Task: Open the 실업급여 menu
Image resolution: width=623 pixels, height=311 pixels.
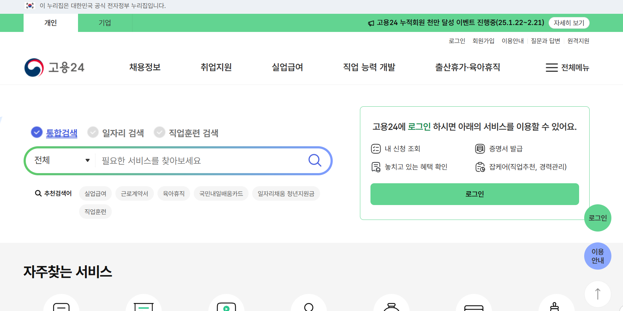Action: [x=287, y=67]
